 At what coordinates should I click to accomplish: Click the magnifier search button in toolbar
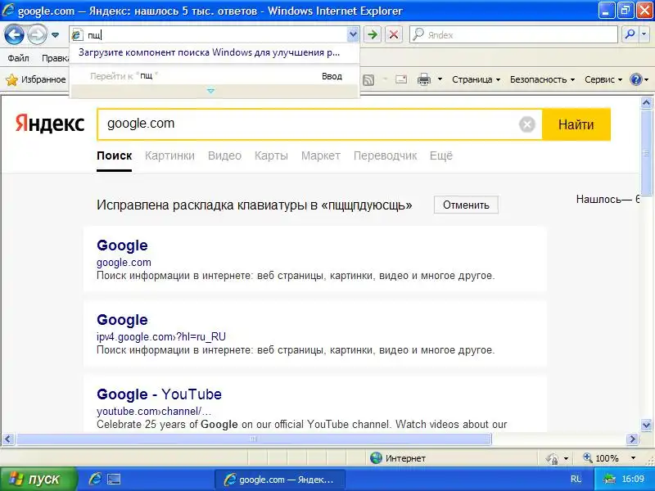click(630, 34)
